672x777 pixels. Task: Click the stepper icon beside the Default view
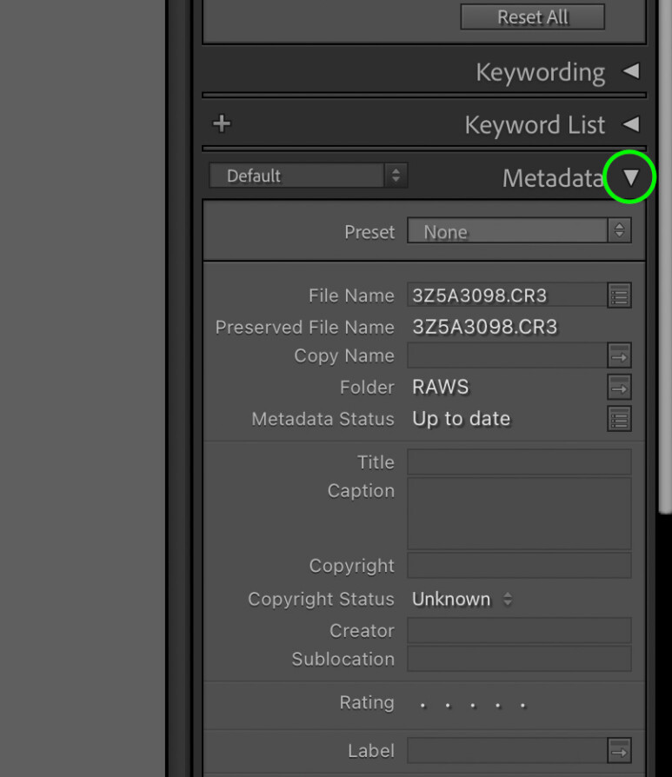396,175
